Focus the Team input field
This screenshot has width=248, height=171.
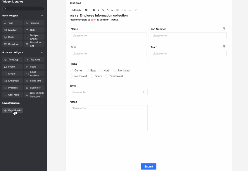point(189,54)
